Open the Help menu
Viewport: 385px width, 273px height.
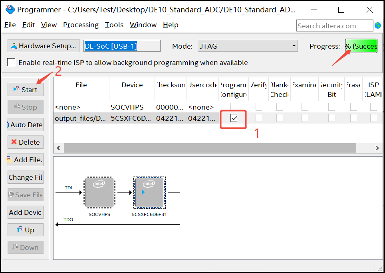(x=171, y=25)
